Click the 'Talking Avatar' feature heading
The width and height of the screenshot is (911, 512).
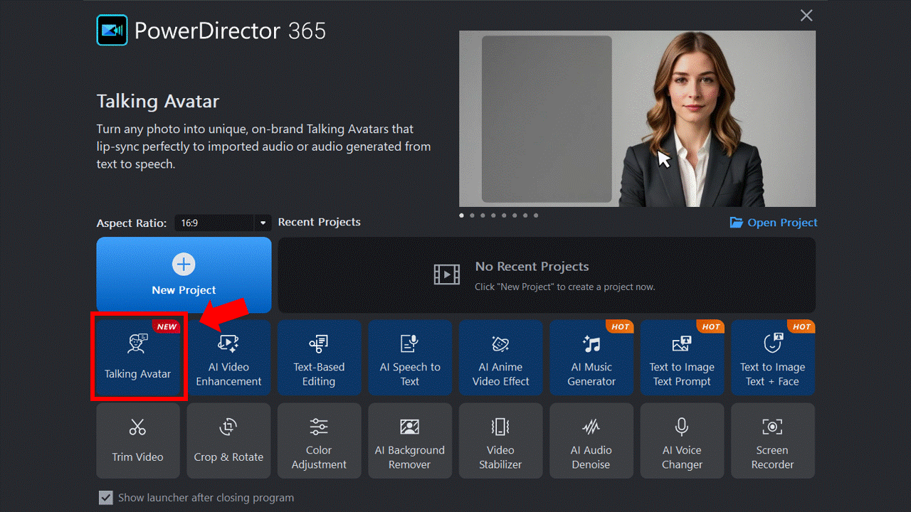coord(158,101)
